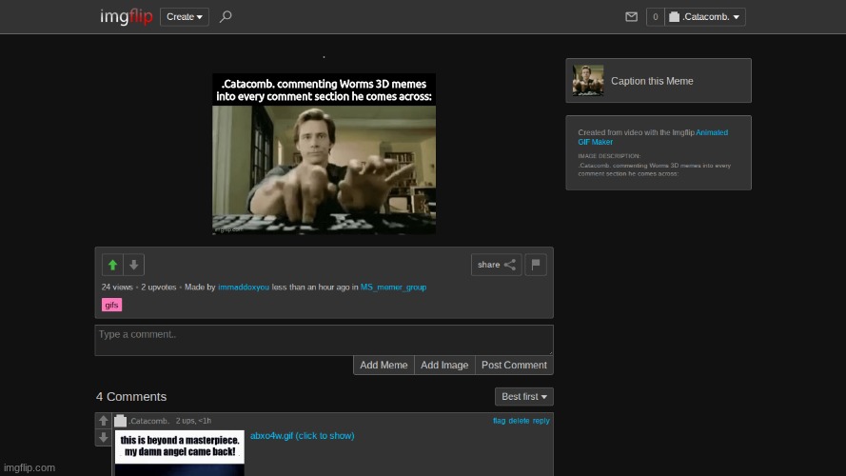846x476 pixels.
Task: Open the MS_memer_group stream link
Action: (393, 288)
